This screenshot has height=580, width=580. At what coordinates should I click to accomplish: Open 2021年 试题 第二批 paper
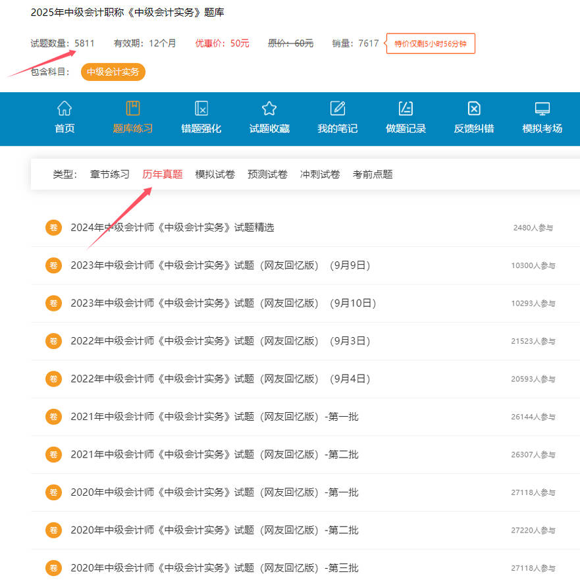[x=215, y=455]
